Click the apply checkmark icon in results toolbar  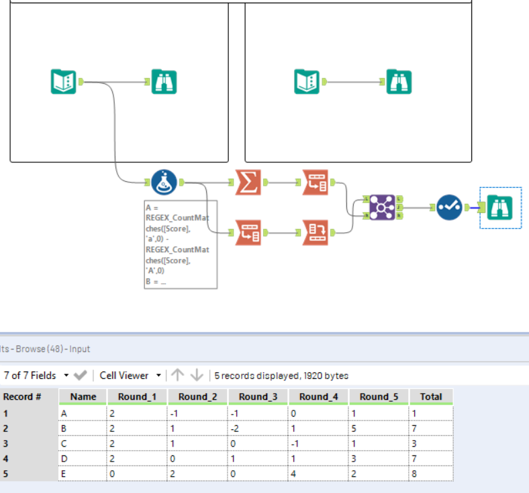click(81, 375)
